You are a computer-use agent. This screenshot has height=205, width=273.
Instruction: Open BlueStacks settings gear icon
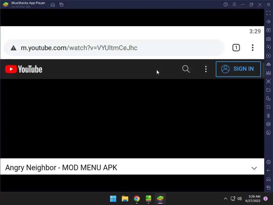[x=268, y=162]
